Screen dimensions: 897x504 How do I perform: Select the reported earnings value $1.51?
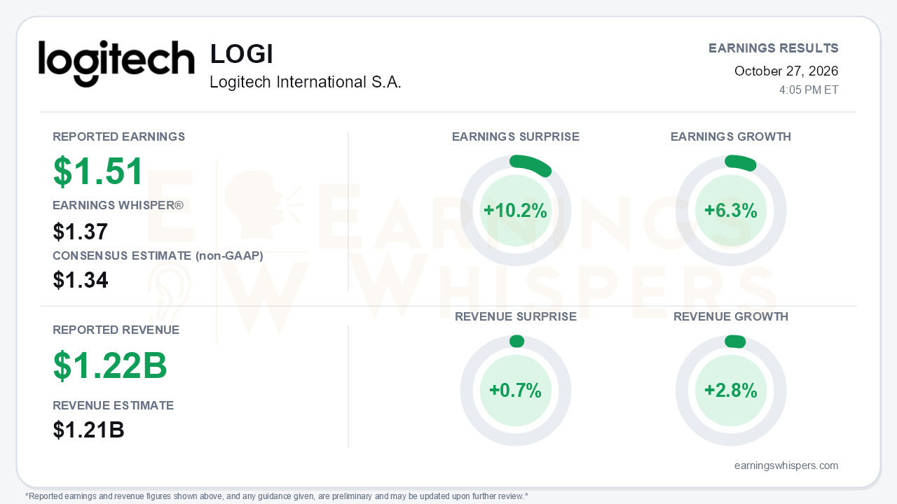[x=98, y=171]
